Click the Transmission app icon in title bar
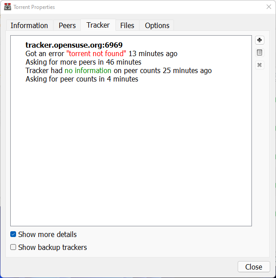This screenshot has height=278, width=276. [8, 7]
